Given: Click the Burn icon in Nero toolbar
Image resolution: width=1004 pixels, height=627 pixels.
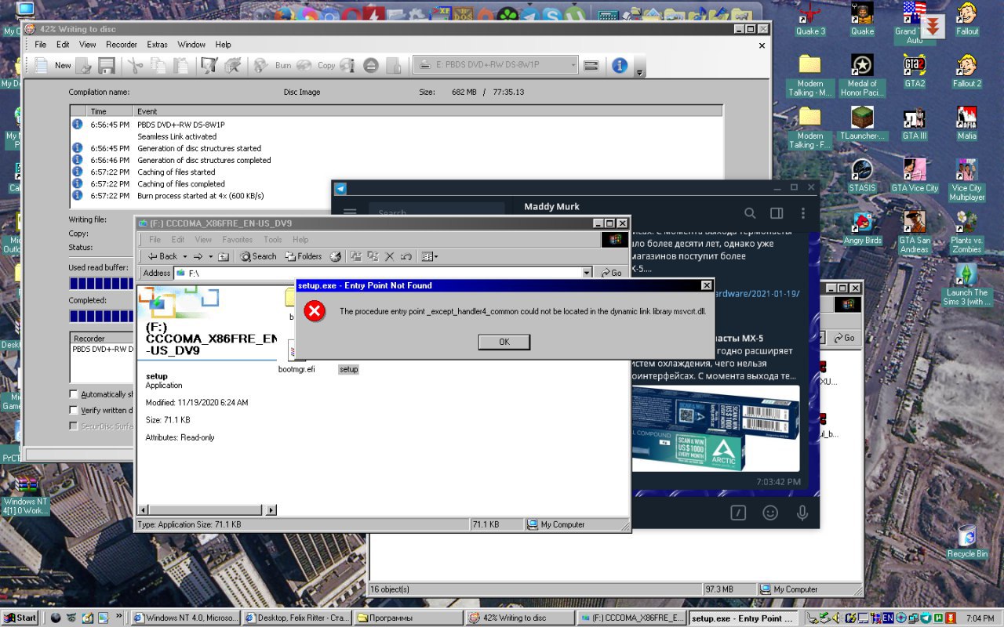Looking at the screenshot, I should pyautogui.click(x=261, y=66).
